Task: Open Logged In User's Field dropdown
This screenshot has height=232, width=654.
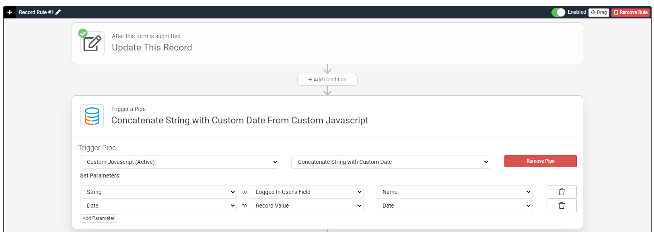Action: coord(306,192)
